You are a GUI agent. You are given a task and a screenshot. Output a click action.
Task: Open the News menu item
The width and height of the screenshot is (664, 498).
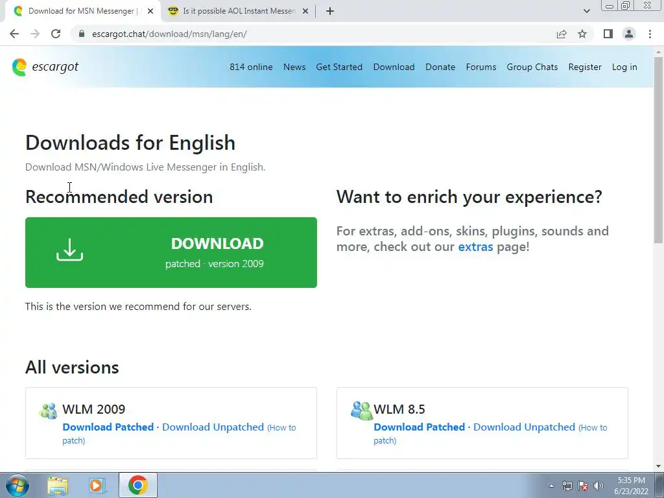point(294,67)
